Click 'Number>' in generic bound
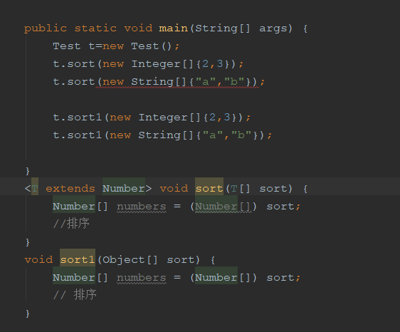The image size is (400, 332). pyautogui.click(x=127, y=189)
